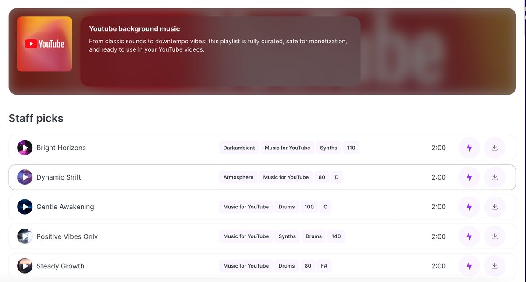Play the Bright Horizons track
The width and height of the screenshot is (526, 282).
[25, 148]
